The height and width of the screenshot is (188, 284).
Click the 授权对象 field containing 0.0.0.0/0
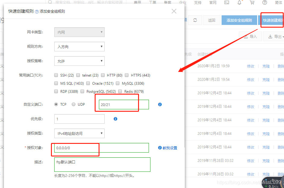coord(102,148)
